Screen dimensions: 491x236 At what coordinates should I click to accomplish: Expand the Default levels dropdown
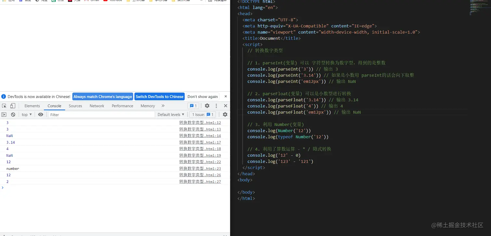click(171, 115)
